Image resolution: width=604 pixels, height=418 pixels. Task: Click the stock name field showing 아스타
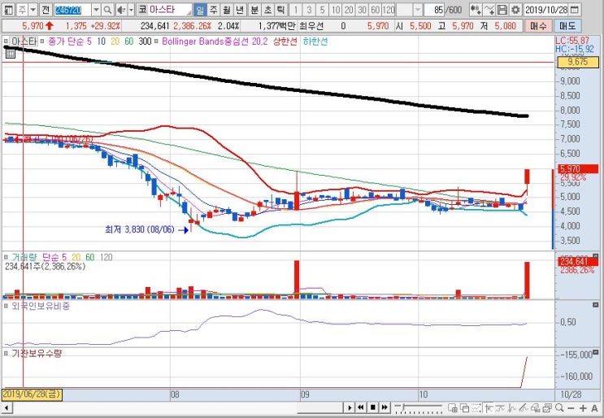click(x=170, y=10)
